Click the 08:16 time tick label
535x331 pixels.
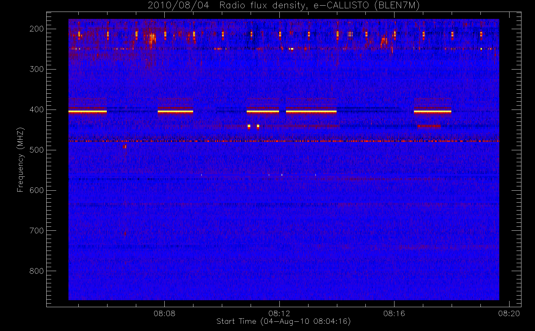(x=394, y=313)
